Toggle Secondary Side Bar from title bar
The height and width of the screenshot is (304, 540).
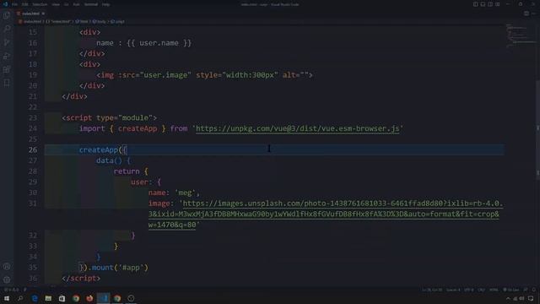(x=490, y=4)
